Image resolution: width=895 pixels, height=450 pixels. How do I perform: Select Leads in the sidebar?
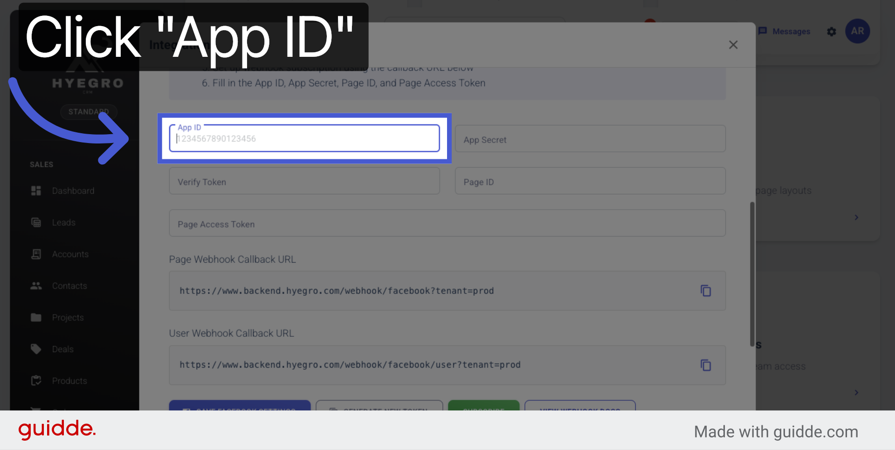click(64, 222)
